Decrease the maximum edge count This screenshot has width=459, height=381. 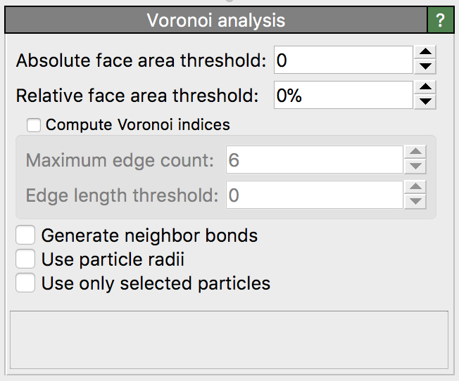click(417, 167)
